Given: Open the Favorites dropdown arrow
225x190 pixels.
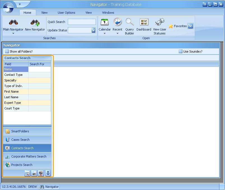Looking at the screenshot, I should (191, 26).
